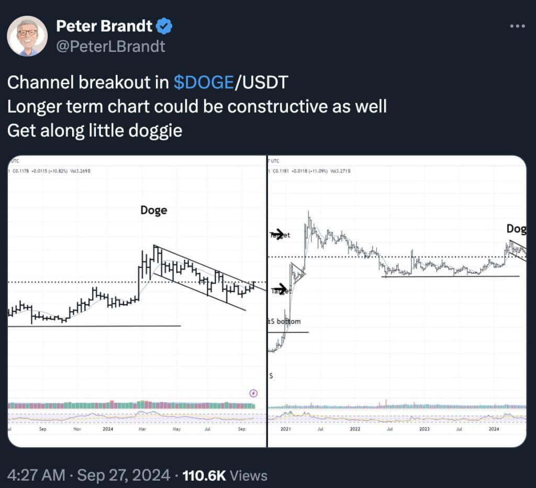This screenshot has height=488, width=536.
Task: Open the right long-term Doge chart image
Action: click(397, 301)
